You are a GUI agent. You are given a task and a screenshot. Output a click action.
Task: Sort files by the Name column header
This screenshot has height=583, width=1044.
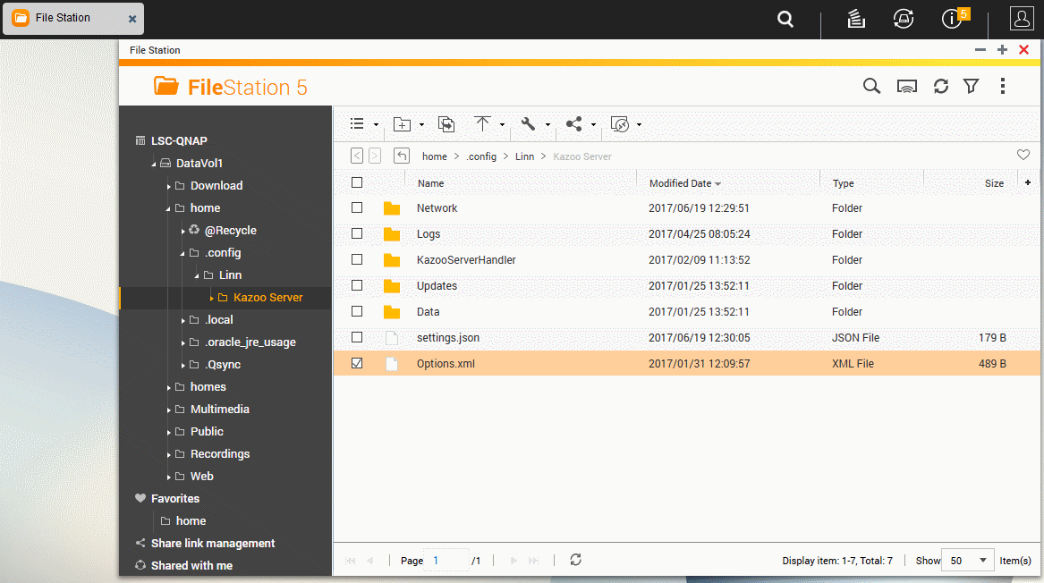(431, 183)
